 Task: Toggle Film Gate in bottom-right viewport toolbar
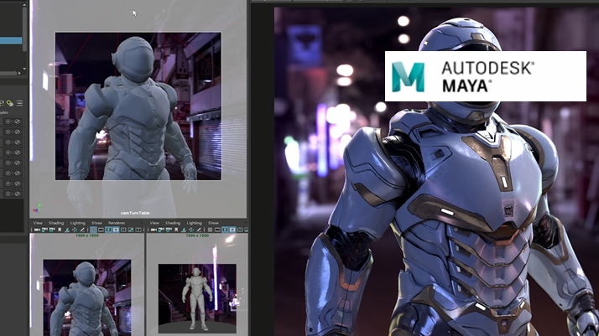click(x=217, y=230)
